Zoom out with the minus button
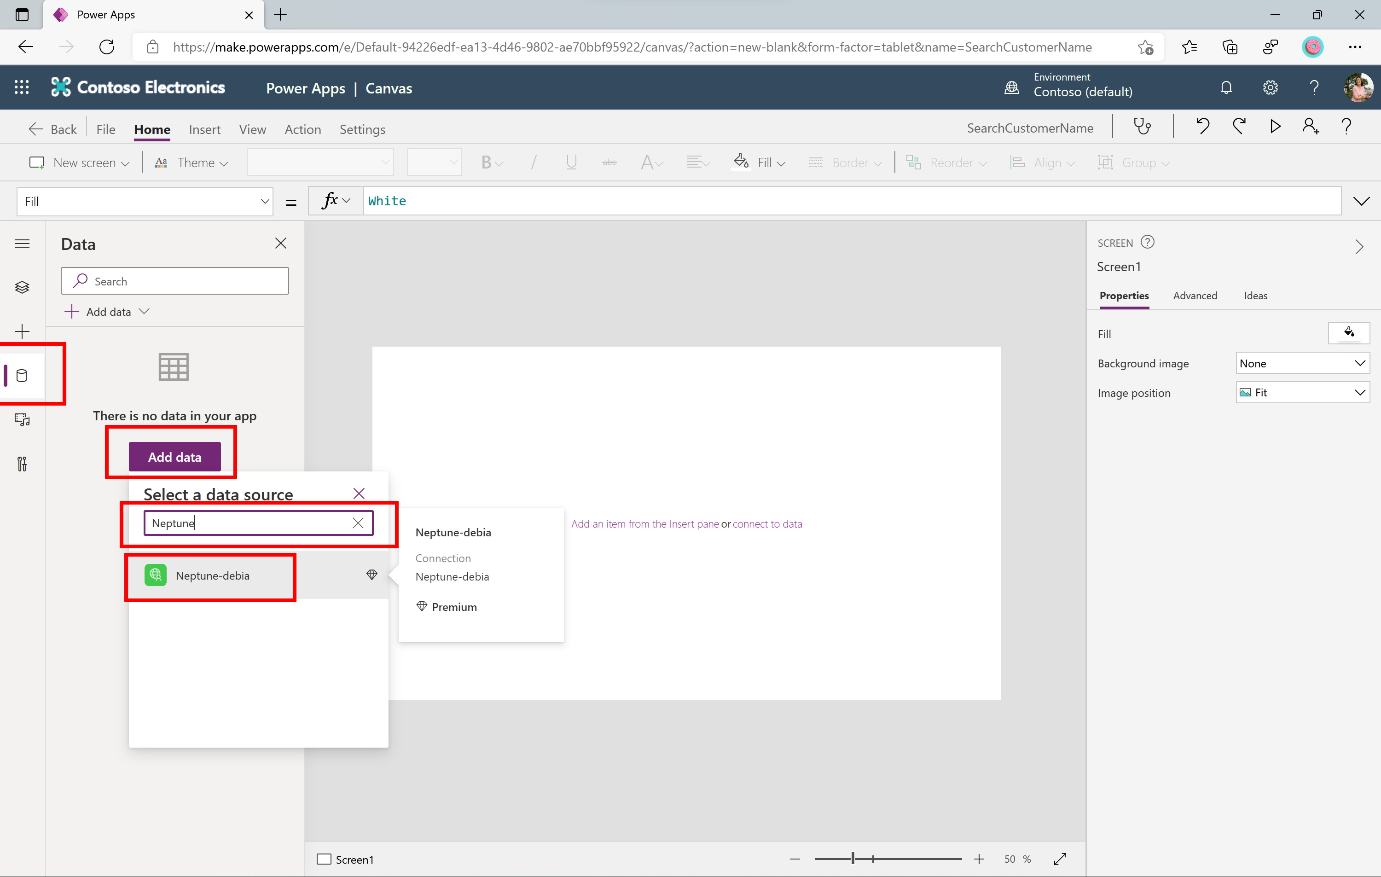This screenshot has width=1381, height=877. click(x=795, y=859)
